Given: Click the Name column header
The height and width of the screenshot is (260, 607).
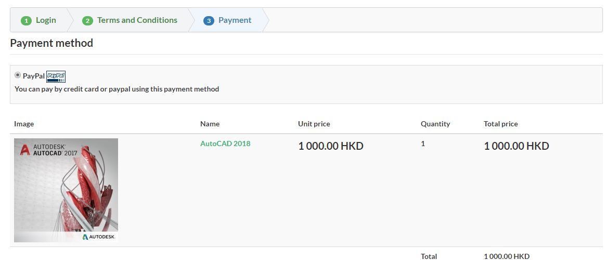Looking at the screenshot, I should click(x=210, y=124).
